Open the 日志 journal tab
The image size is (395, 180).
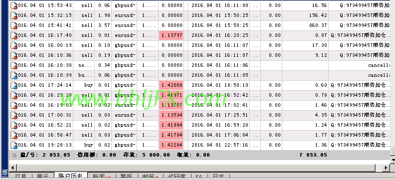tap(216, 177)
